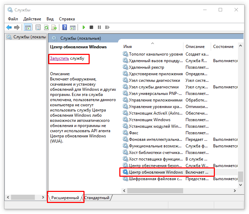Click the gear icon of the Факс service
Image resolution: width=249 pixels, height=214 pixels.
[125, 133]
